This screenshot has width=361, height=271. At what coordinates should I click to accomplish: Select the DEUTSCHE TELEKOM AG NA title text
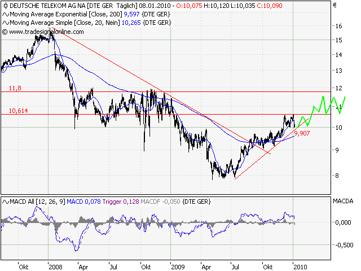pos(47,6)
